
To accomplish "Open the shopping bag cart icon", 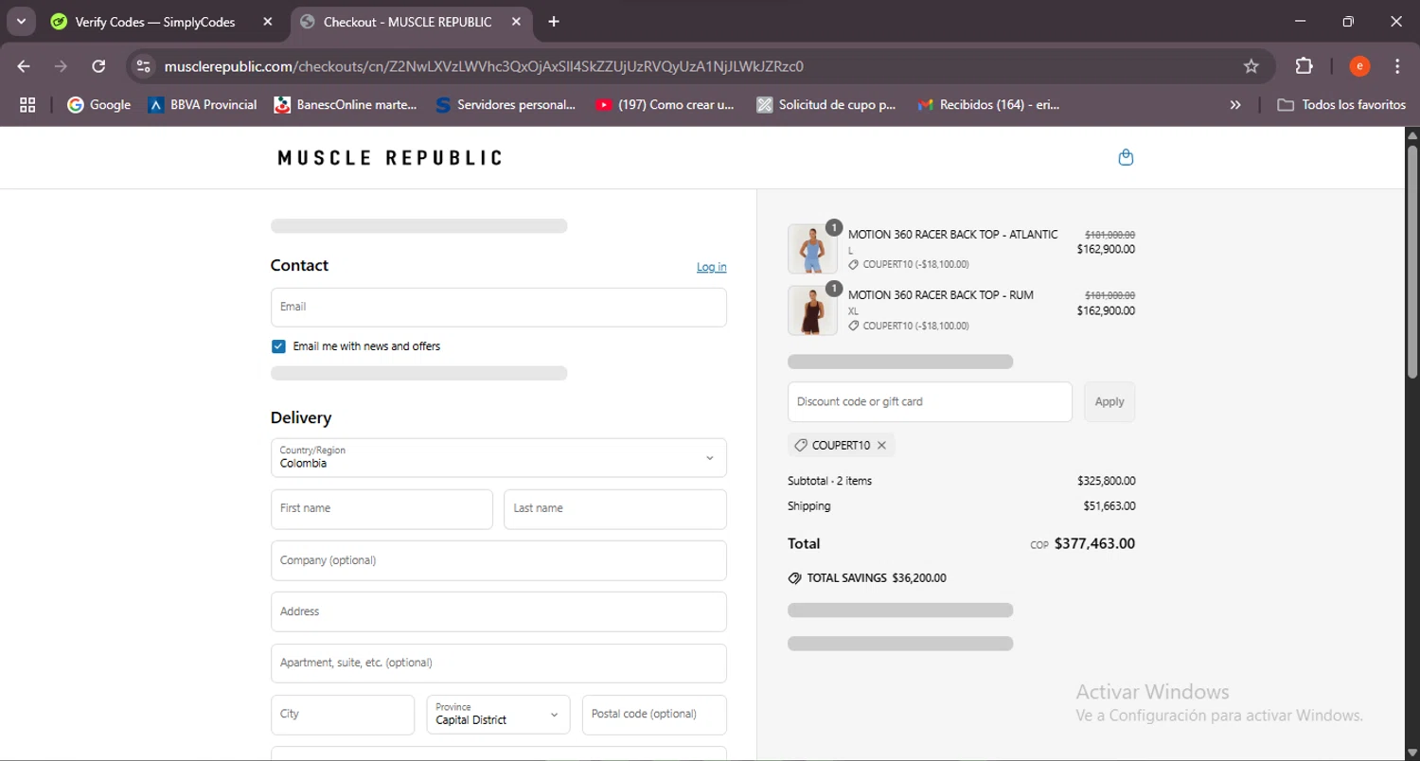I will pos(1126,157).
